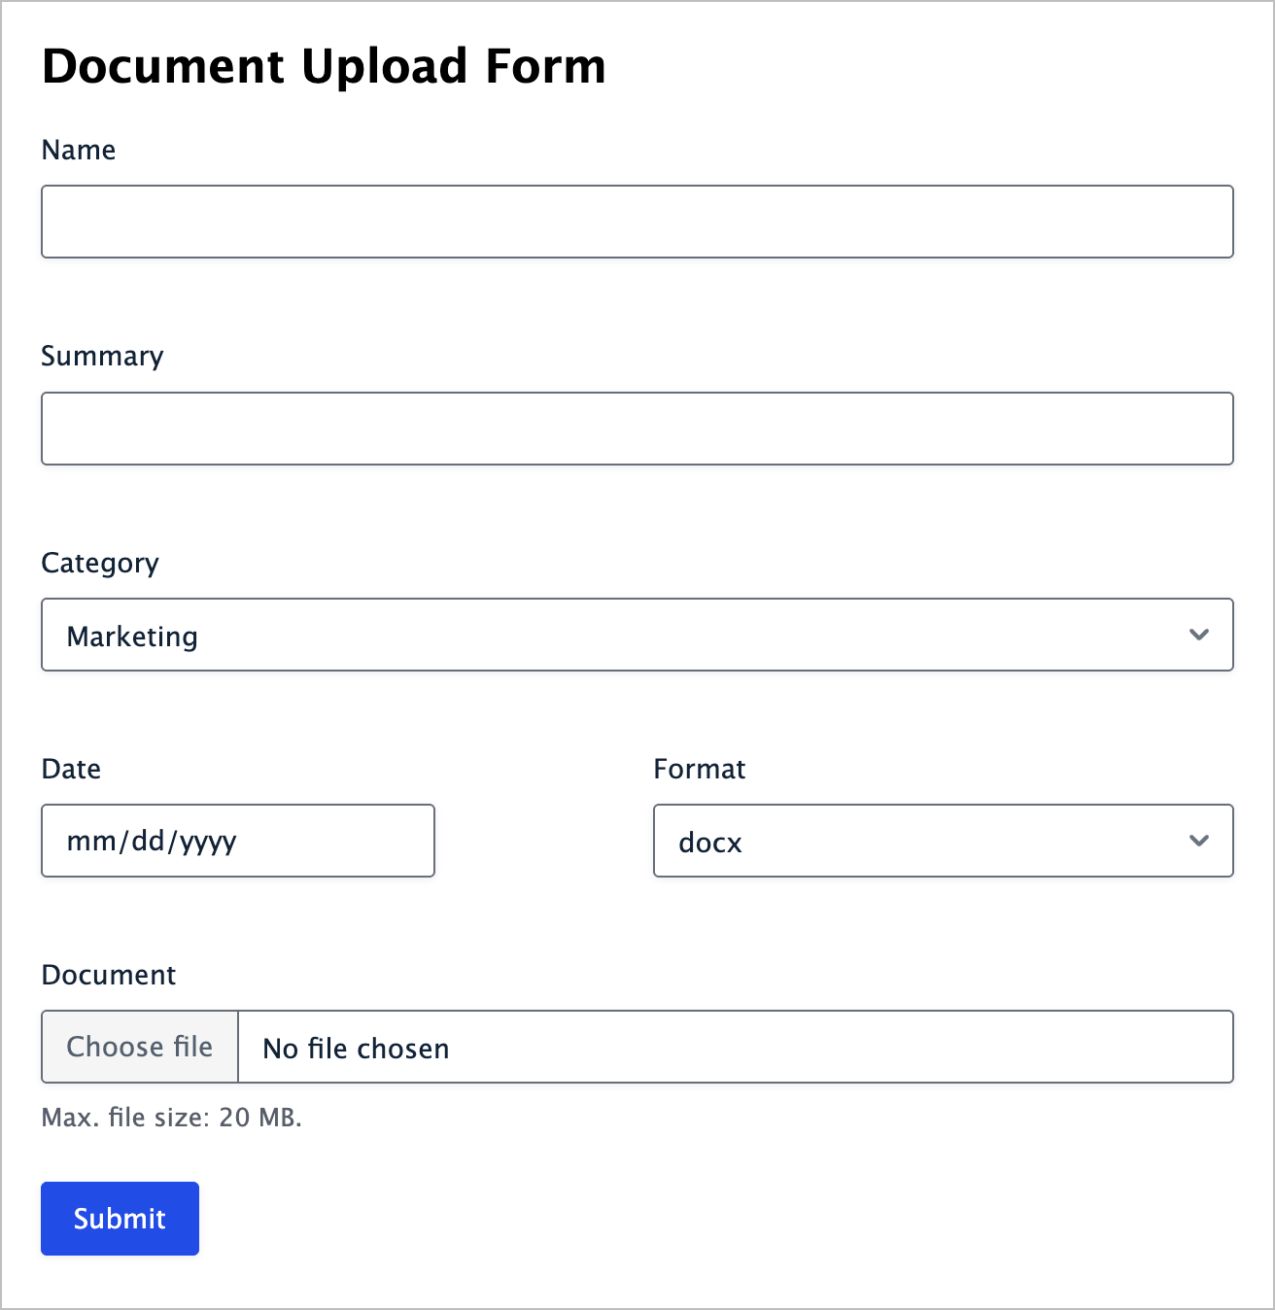Click the Date field showing mm/dd/yyyy

(x=237, y=841)
